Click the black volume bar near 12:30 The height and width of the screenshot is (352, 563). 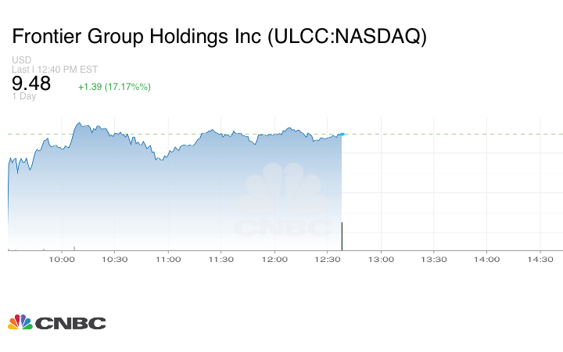click(342, 235)
